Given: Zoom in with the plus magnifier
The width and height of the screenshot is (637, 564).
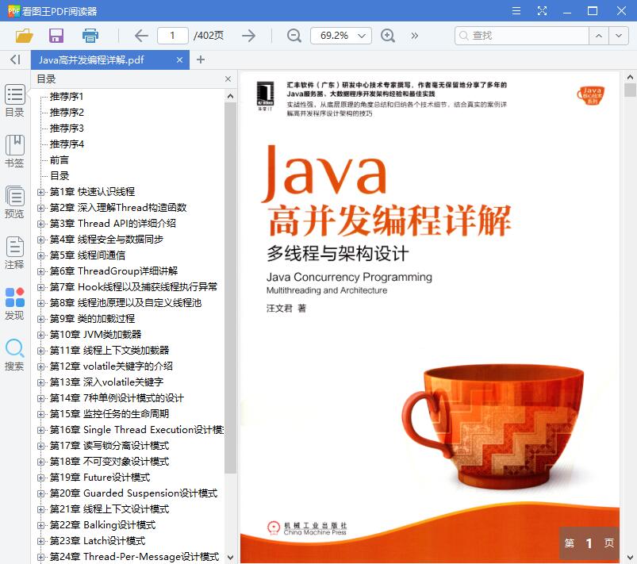Looking at the screenshot, I should tap(388, 36).
